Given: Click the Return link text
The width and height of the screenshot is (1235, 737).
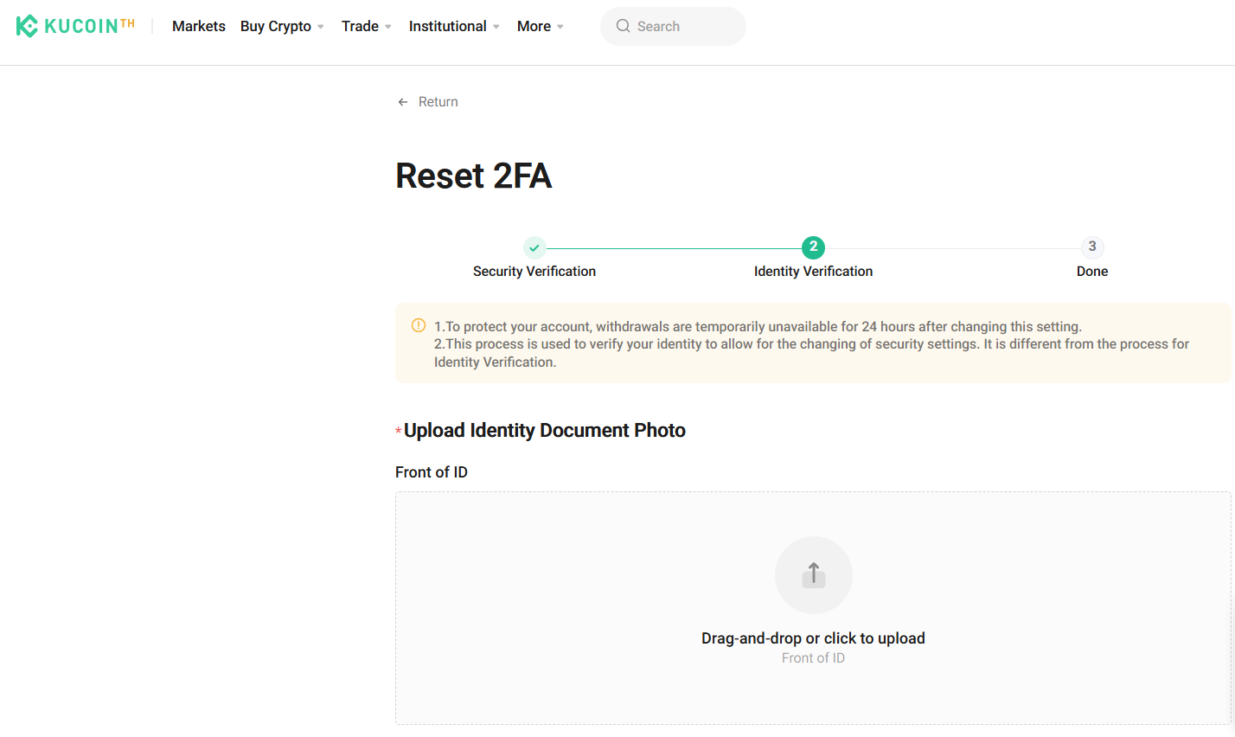Looking at the screenshot, I should tap(438, 102).
